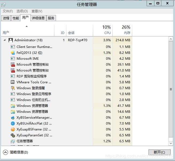Click the vertical scrollbar thumb
Screen dimensions: 175x161
tap(171, 89)
